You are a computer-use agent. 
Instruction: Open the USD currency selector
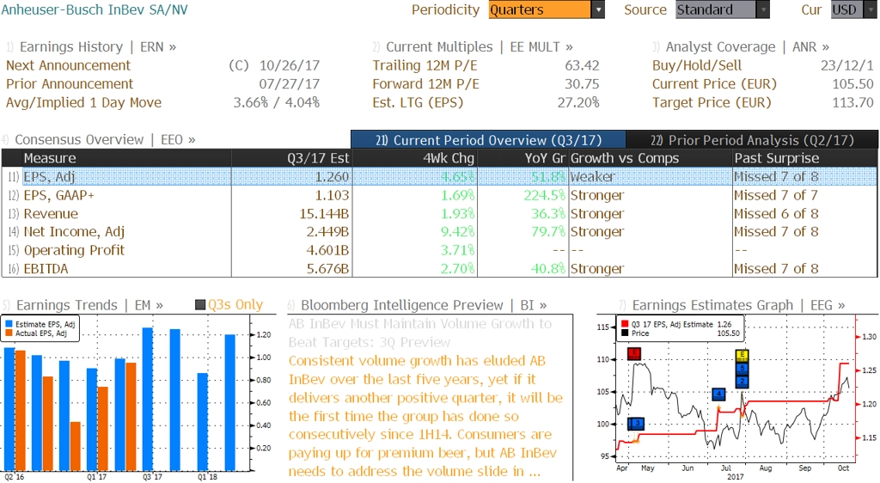tap(853, 9)
